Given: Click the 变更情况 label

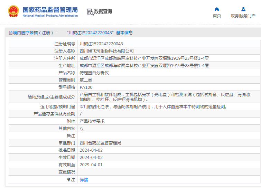Looking at the screenshot, I should pos(67,172).
